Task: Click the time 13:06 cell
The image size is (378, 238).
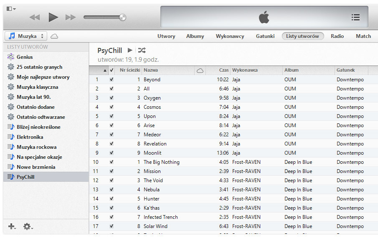Action: (223, 153)
